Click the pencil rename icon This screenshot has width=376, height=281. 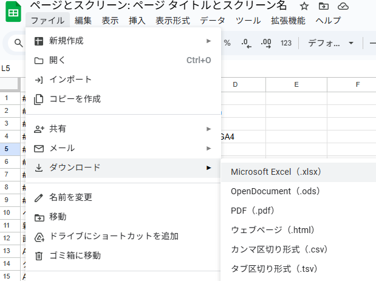point(39,198)
